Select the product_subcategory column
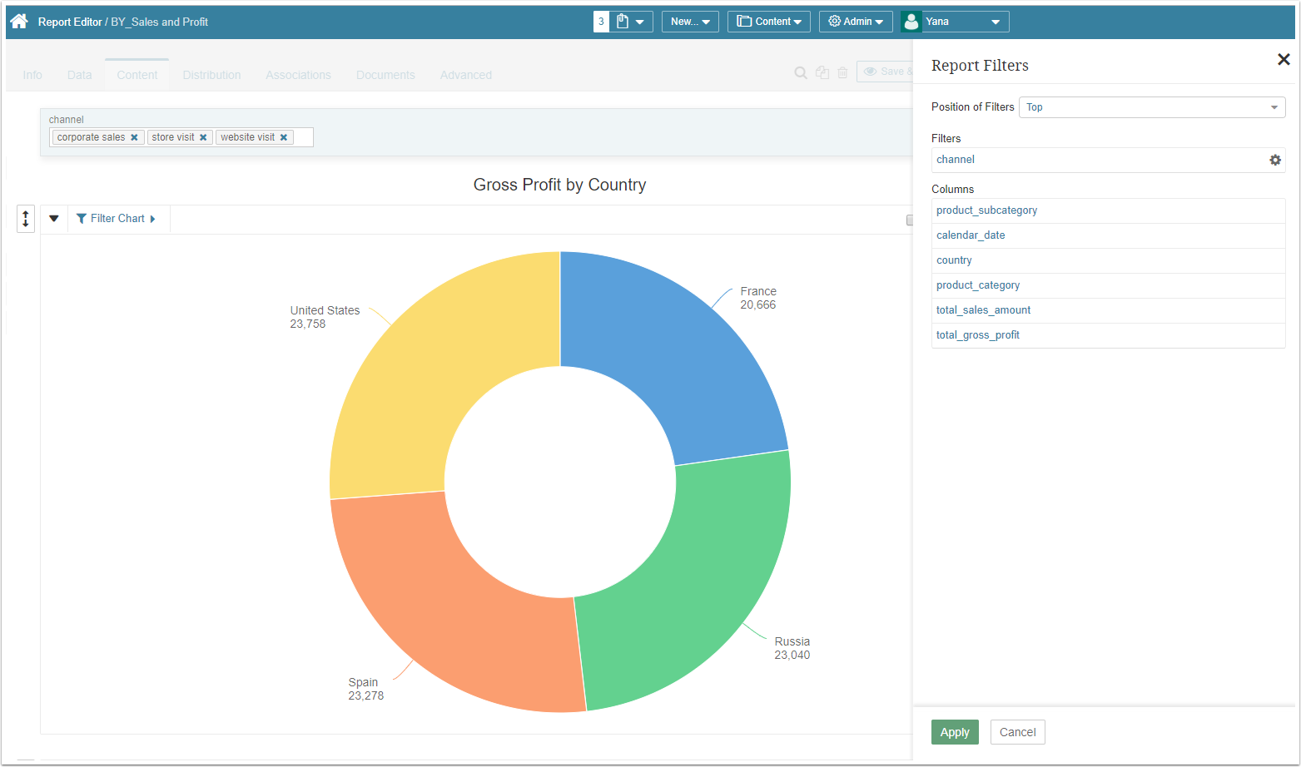 (986, 210)
